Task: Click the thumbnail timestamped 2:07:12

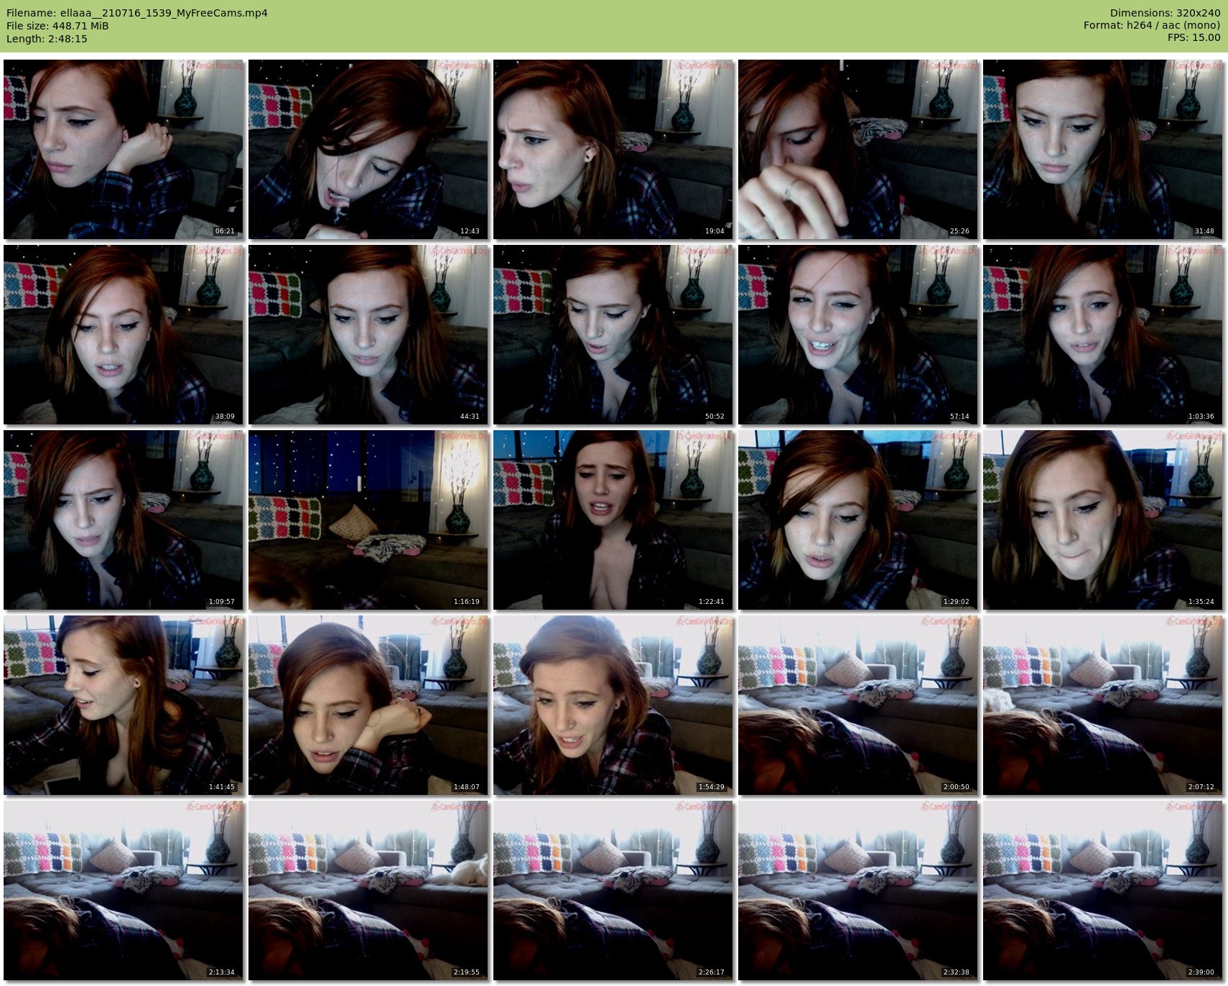Action: [1102, 705]
